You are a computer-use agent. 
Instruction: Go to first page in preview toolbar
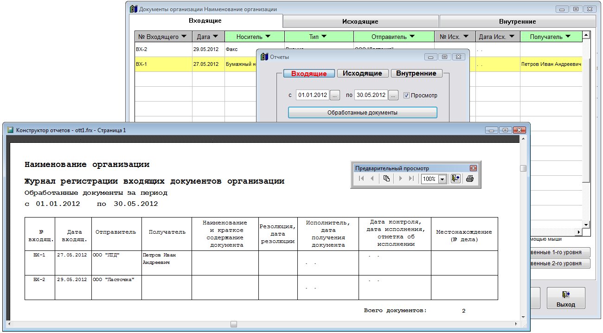(361, 179)
